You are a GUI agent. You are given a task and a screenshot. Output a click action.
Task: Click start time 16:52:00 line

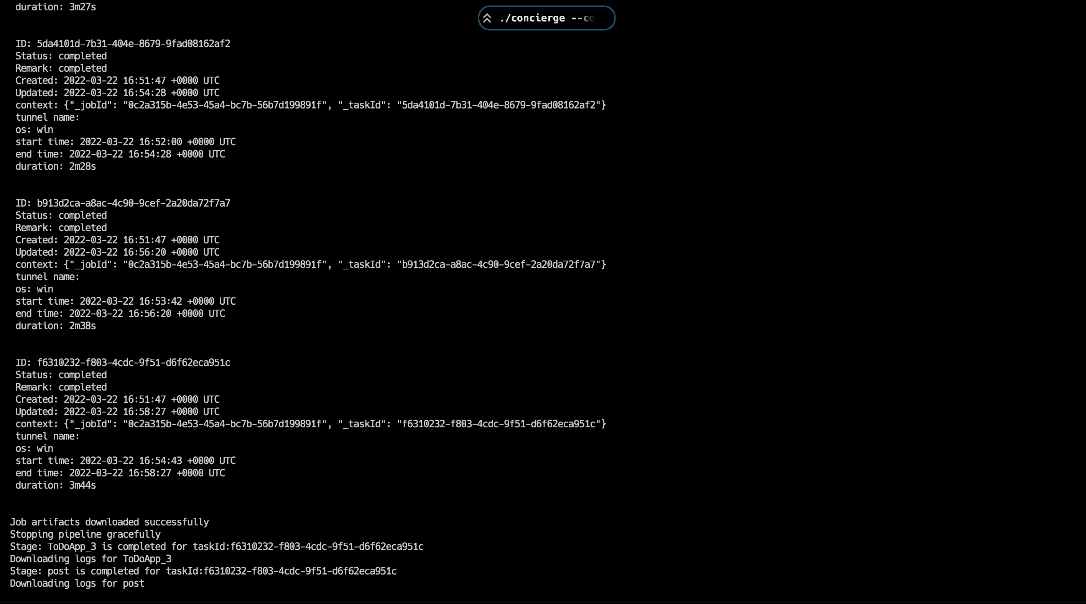click(126, 142)
